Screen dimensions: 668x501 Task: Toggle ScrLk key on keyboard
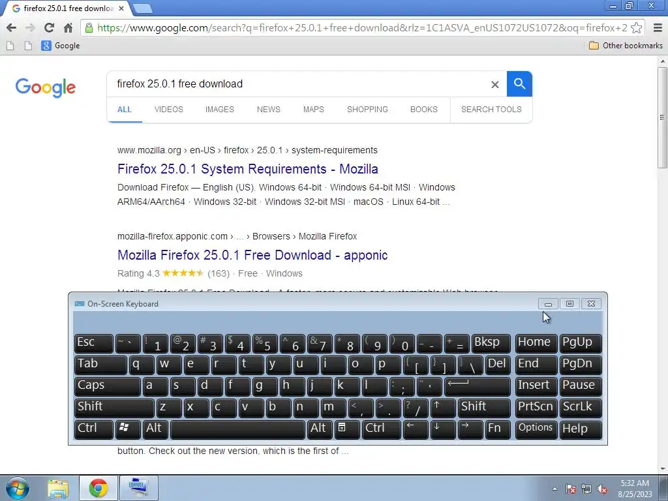[x=580, y=407]
